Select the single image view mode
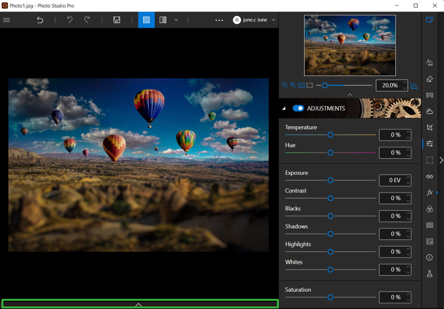Viewport: 444px width, 309px height. coord(146,20)
